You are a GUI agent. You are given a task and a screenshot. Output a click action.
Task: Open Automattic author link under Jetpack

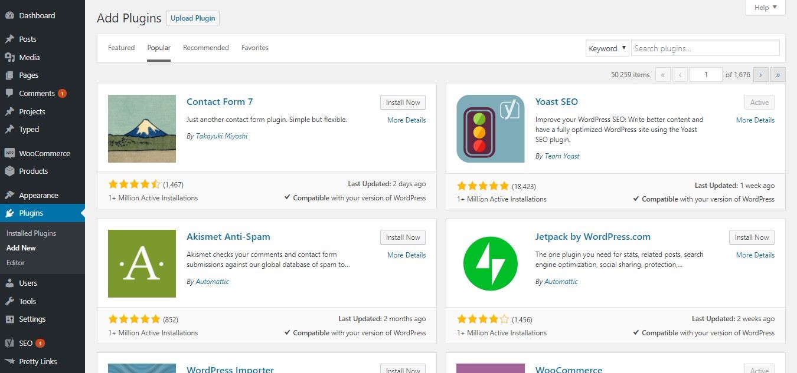pyautogui.click(x=561, y=282)
